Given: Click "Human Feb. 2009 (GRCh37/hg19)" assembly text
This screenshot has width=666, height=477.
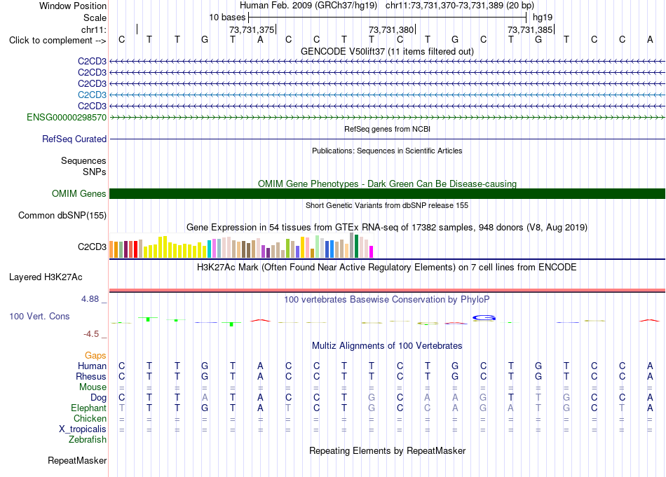Looking at the screenshot, I should click(x=308, y=6).
